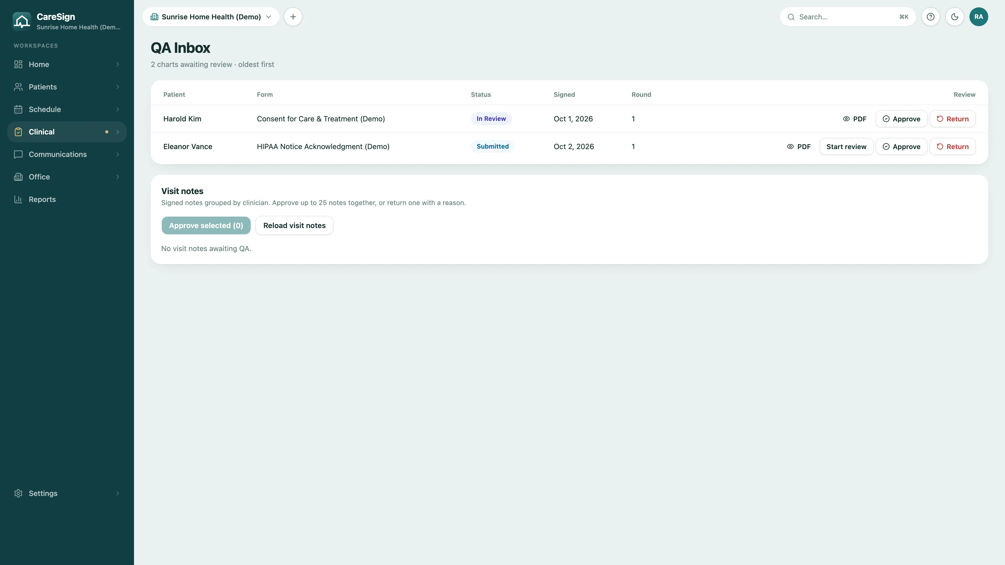Screen dimensions: 1005x565
Task: Click the Communications chat icon in the sidebar
Action: tap(18, 154)
